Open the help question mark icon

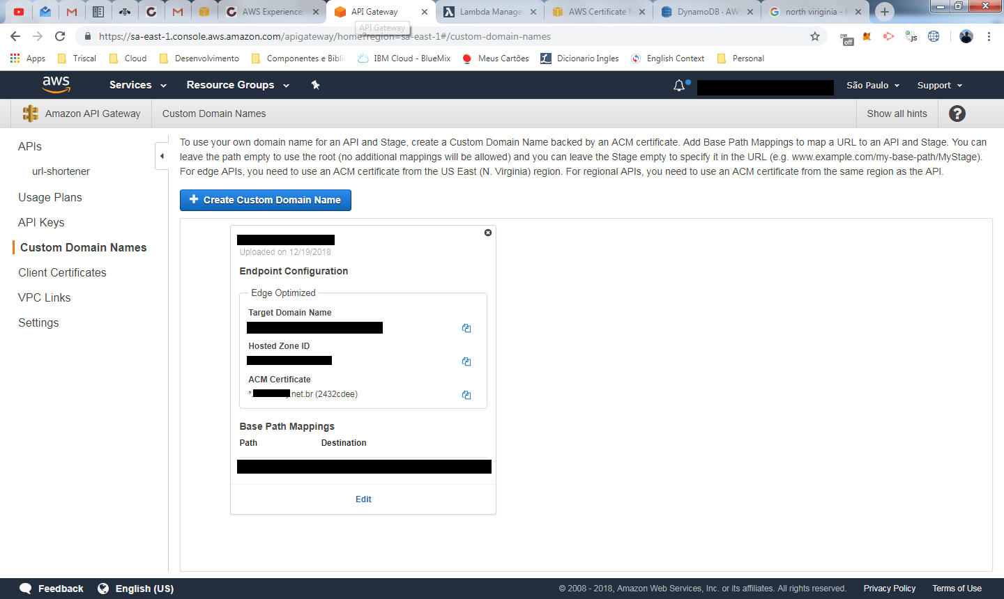[957, 114]
